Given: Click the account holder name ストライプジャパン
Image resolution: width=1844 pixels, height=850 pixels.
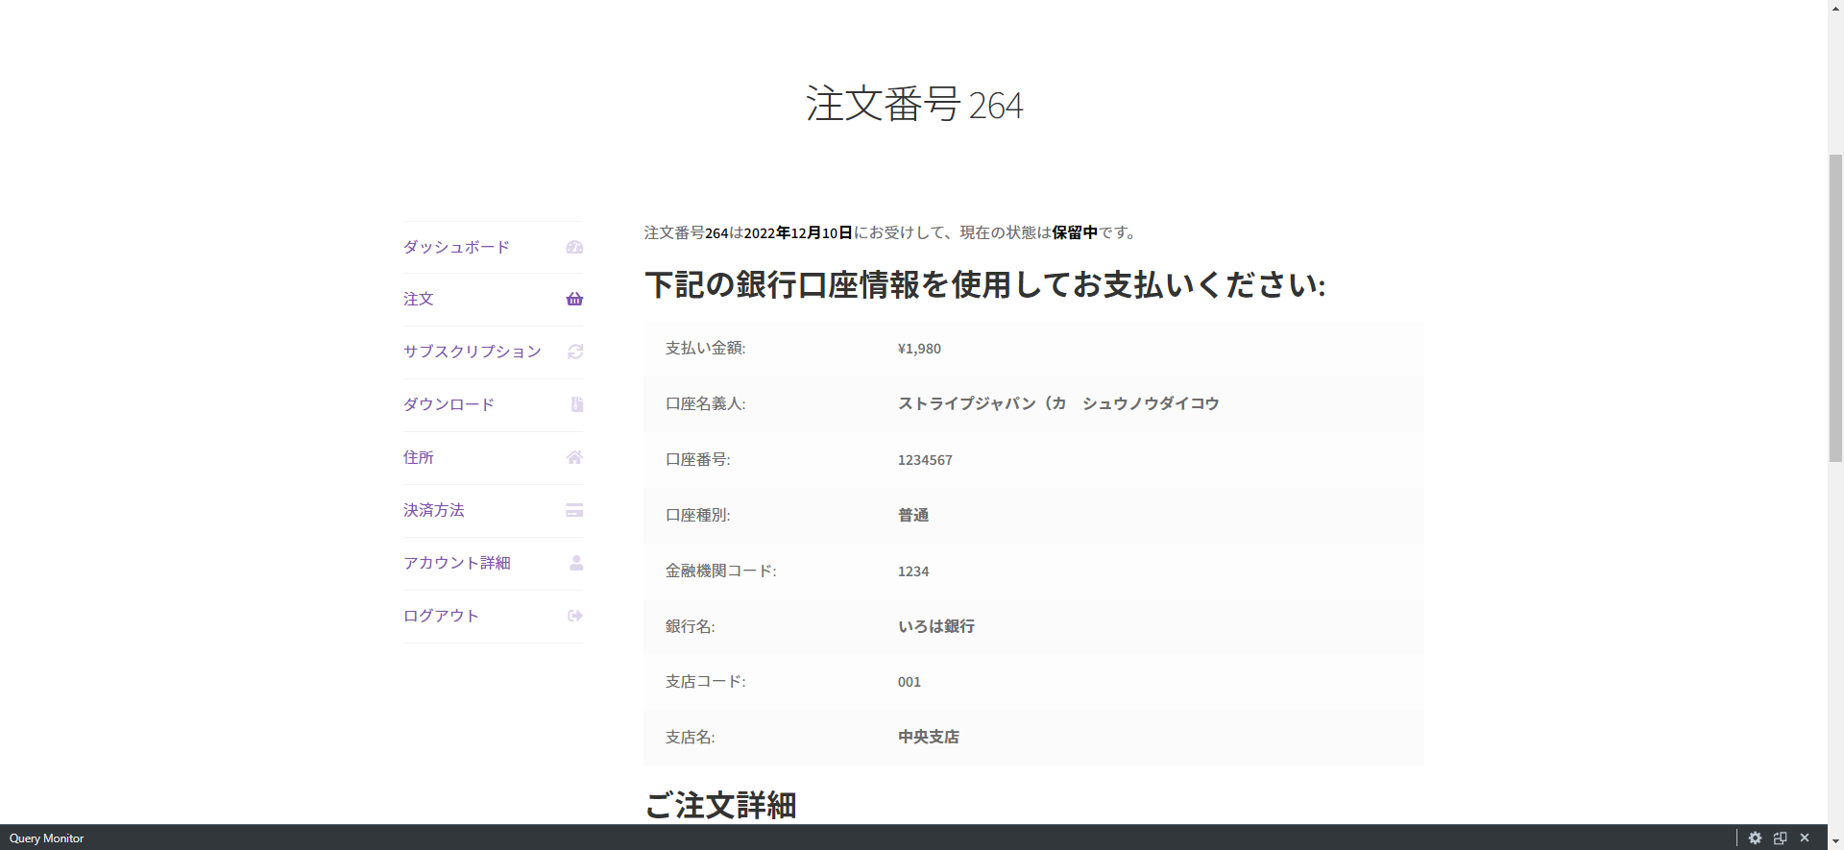Looking at the screenshot, I should tap(1058, 403).
